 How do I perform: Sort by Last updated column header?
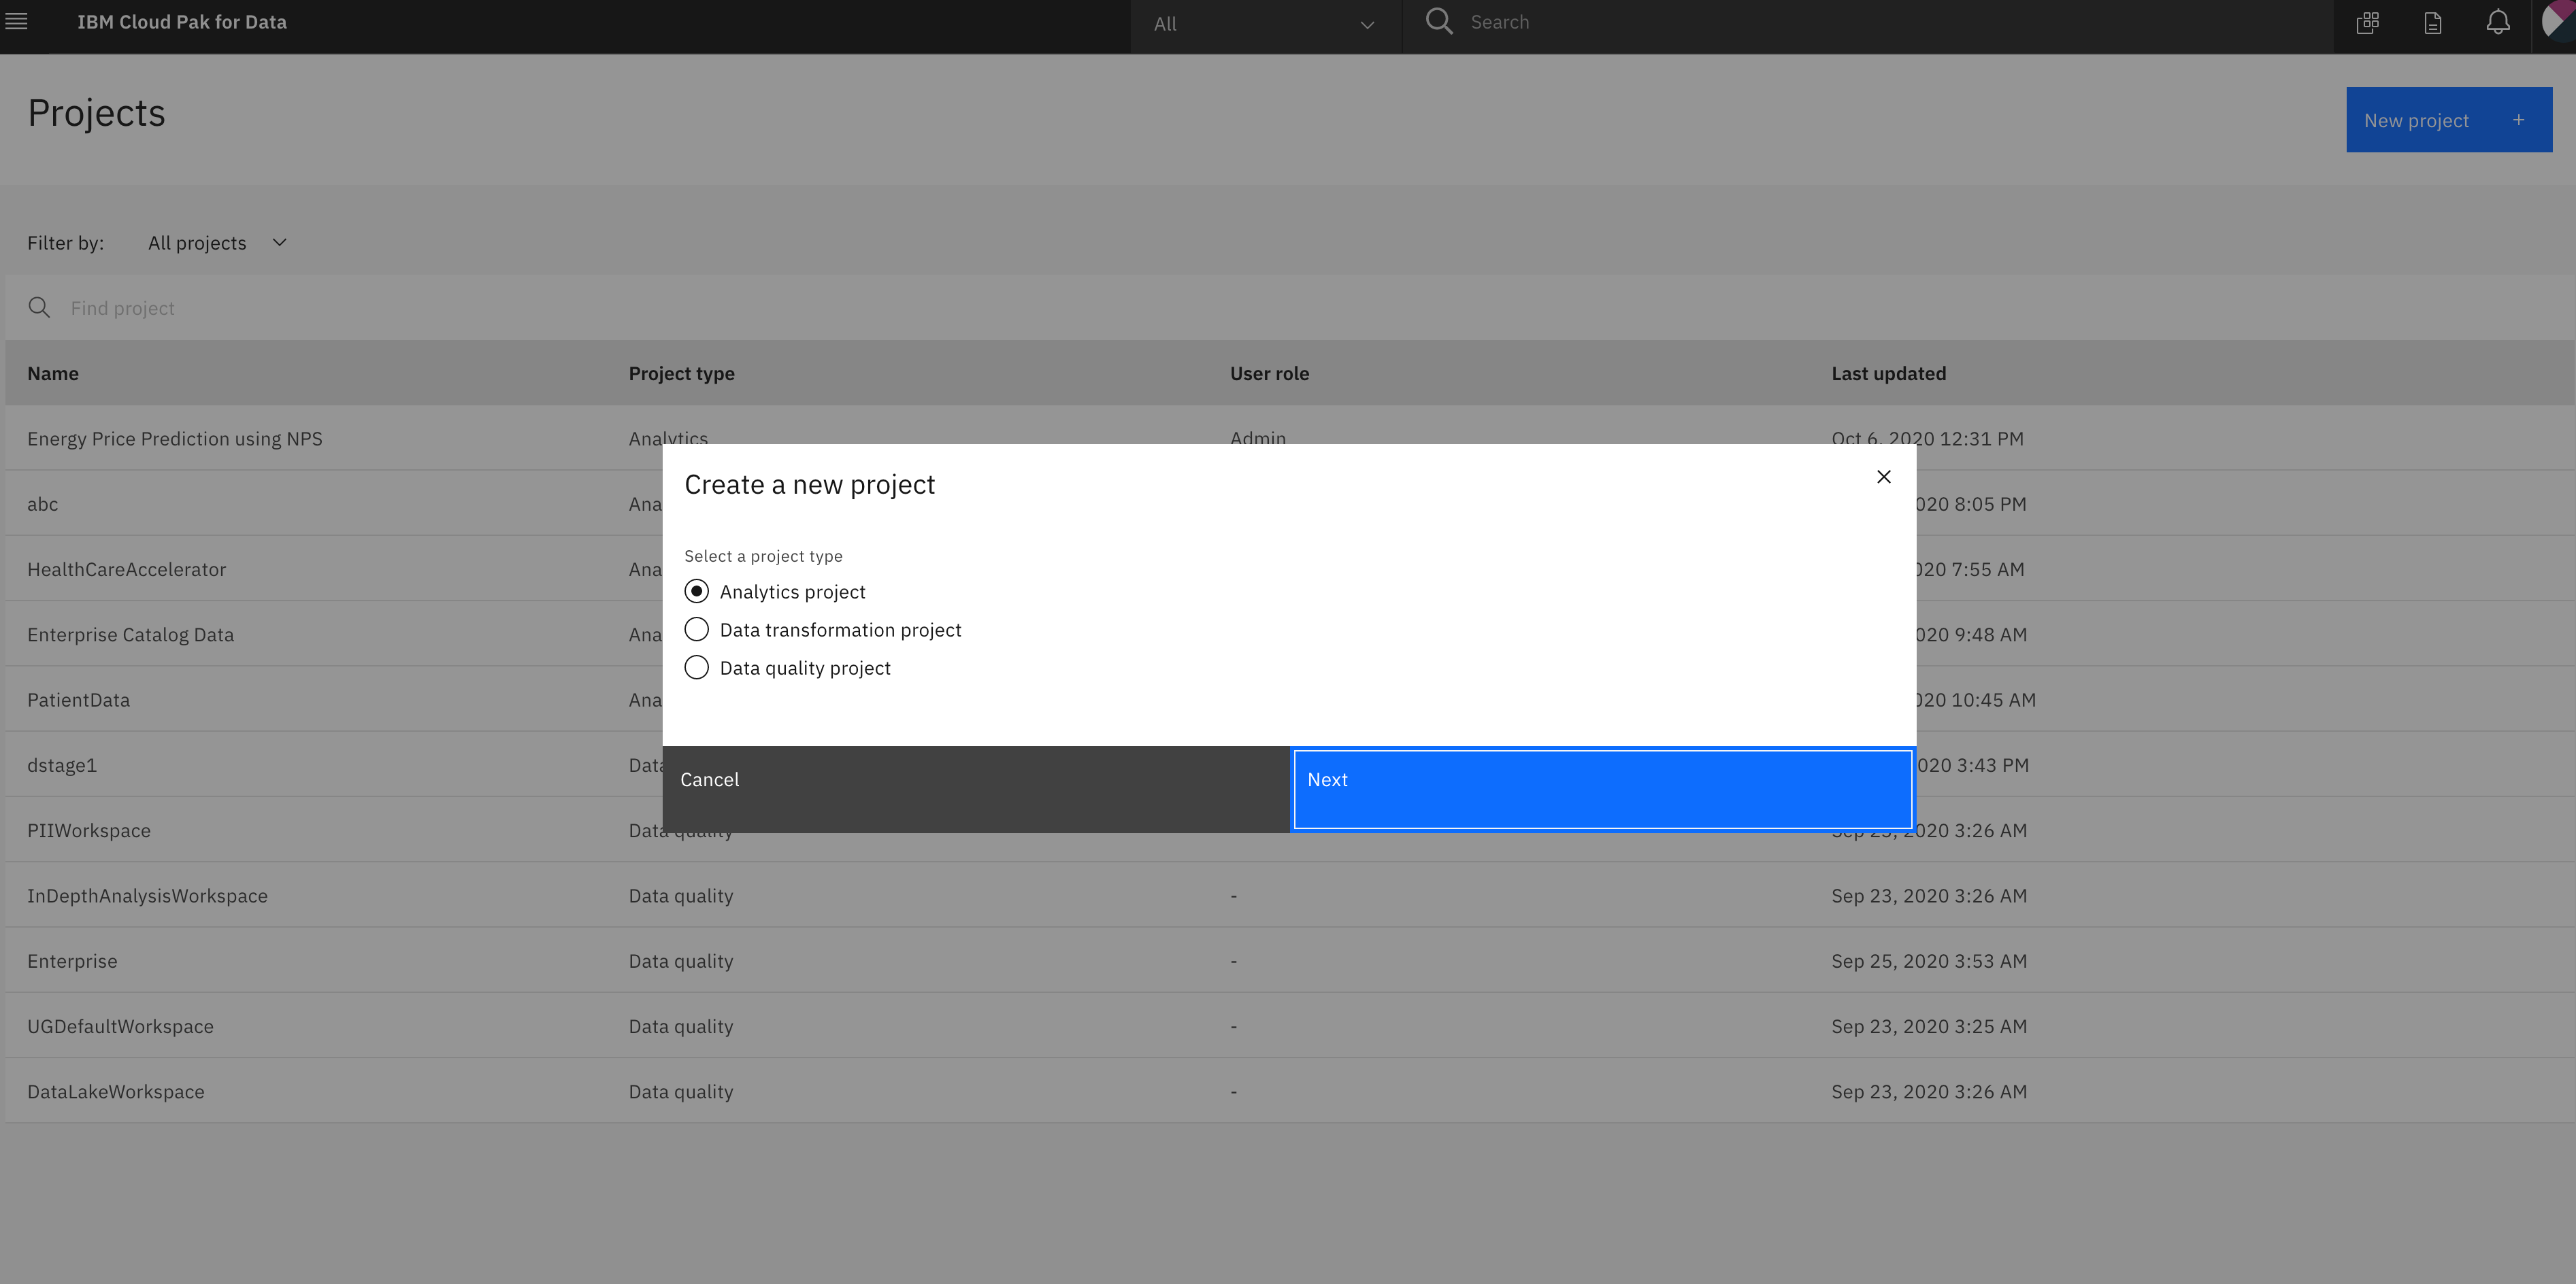pyautogui.click(x=1888, y=373)
